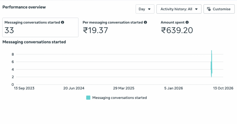Click the Customise button
The image size is (237, 124).
(219, 9)
